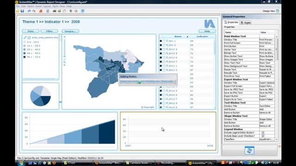296x166 pixels.
Task: Open the File menu
Action: click(x=18, y=6)
